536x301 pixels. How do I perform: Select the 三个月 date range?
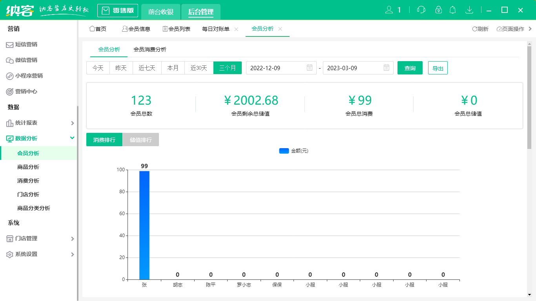228,68
